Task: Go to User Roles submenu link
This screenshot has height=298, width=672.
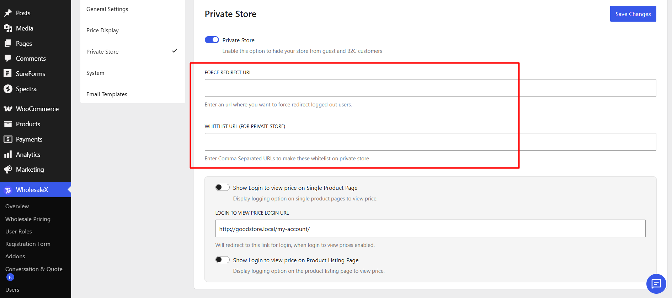Action: (18, 232)
